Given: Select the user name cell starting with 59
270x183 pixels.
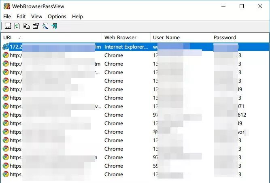Looking at the screenshot, I should coord(162,166).
